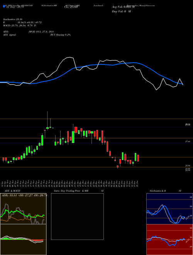Open the blue Stochastics chart panel
The width and height of the screenshot is (193, 255).
(169, 209)
